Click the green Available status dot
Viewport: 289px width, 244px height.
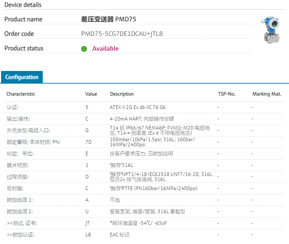pos(84,49)
